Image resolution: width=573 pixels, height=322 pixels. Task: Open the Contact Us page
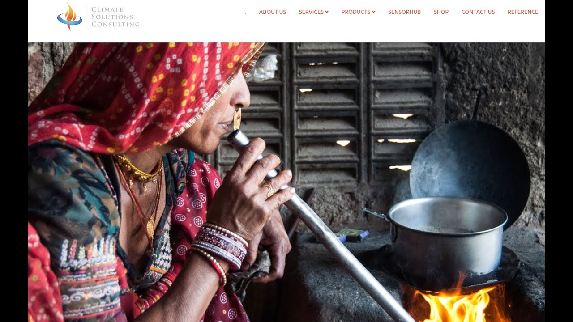[x=478, y=12]
